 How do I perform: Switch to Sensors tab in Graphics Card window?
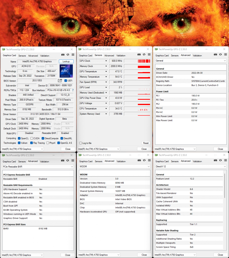point(22,56)
